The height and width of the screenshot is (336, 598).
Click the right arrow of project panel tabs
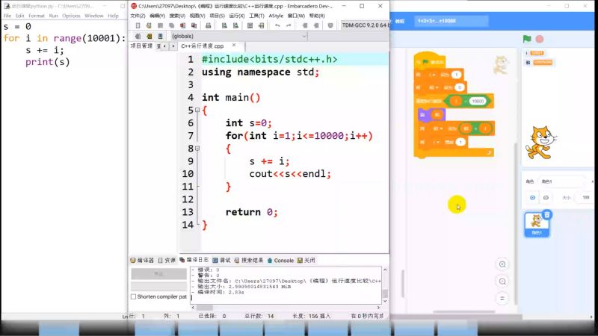click(173, 46)
